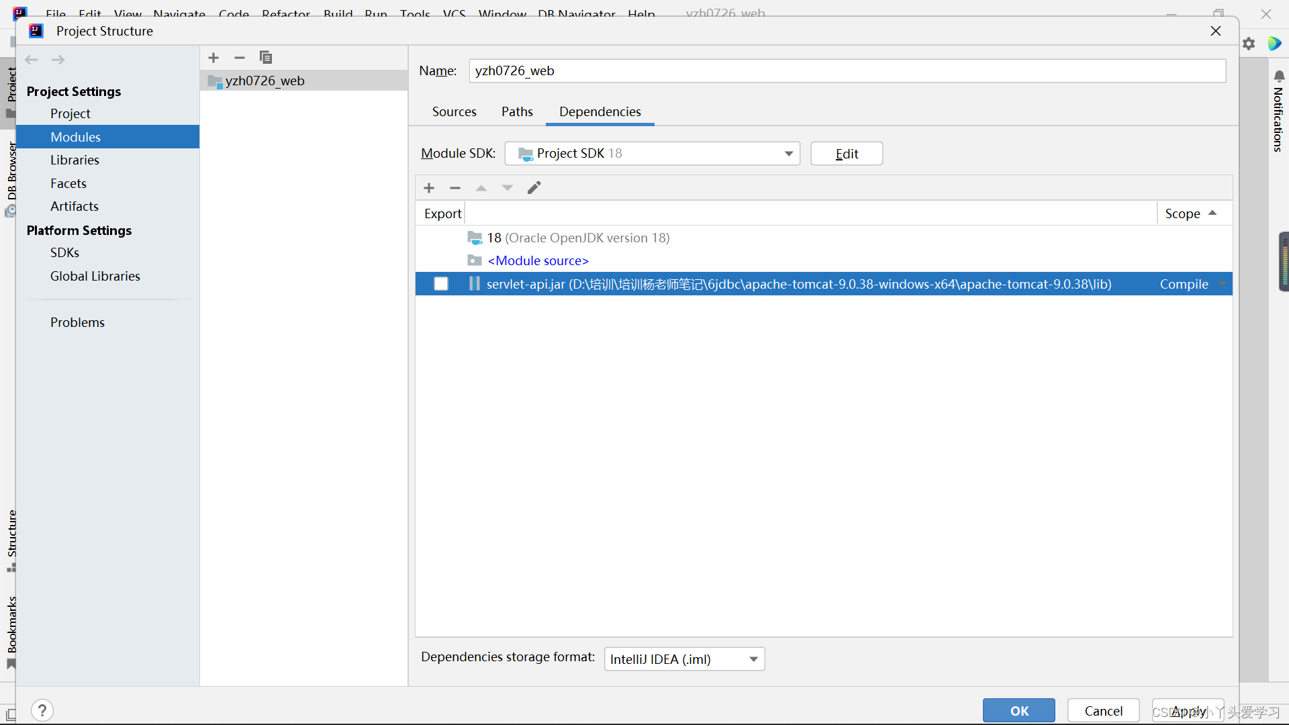Viewport: 1289px width, 725px height.
Task: Click the Edit SDK button
Action: pos(847,154)
